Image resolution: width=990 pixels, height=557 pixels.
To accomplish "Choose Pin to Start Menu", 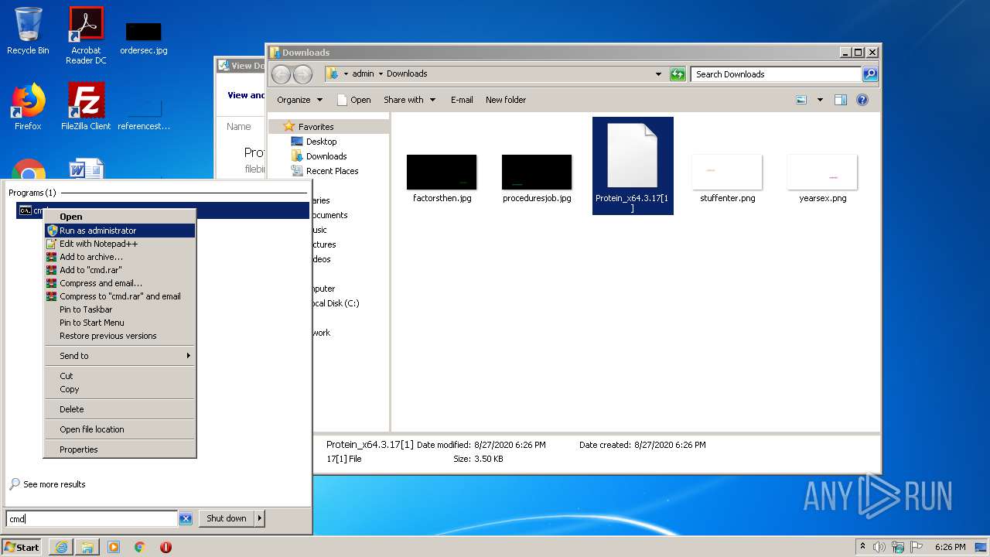I will pyautogui.click(x=120, y=323).
